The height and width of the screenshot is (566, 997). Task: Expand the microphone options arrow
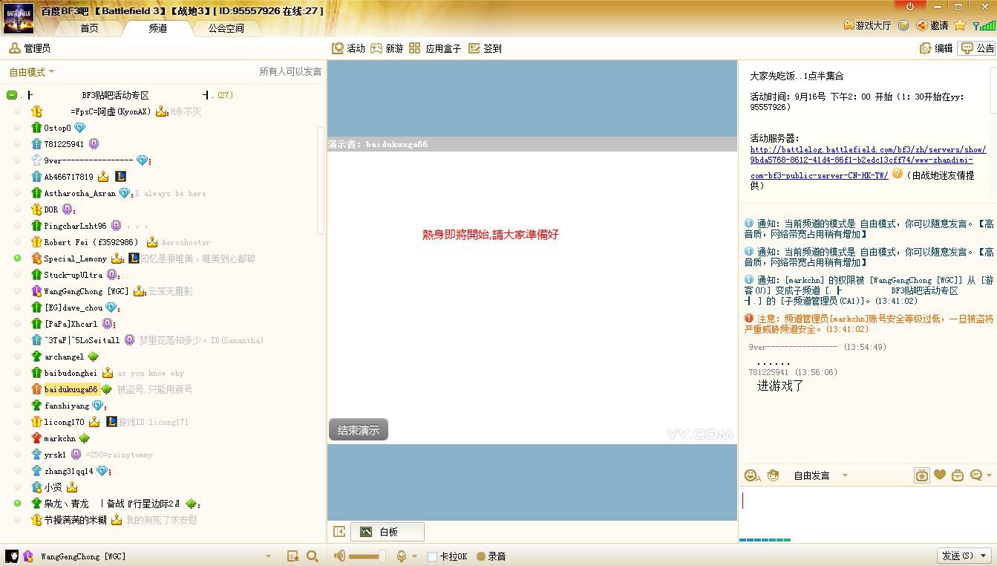point(414,556)
